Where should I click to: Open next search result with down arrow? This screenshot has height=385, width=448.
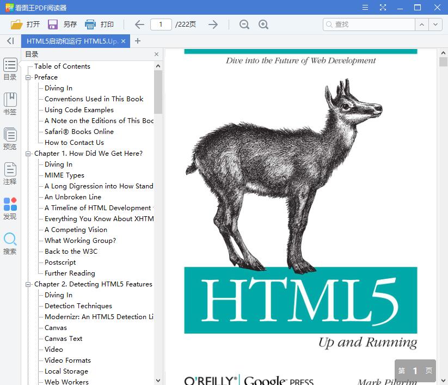click(x=435, y=24)
